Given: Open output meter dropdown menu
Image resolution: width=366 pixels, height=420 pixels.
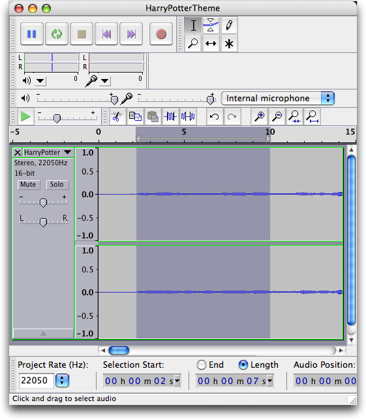Looking at the screenshot, I should [40, 80].
